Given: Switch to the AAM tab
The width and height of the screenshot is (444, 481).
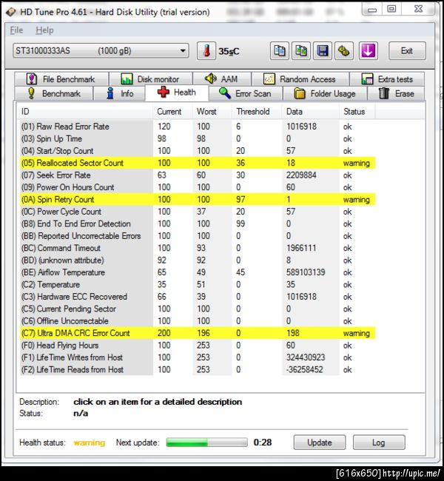Looking at the screenshot, I should tap(222, 79).
